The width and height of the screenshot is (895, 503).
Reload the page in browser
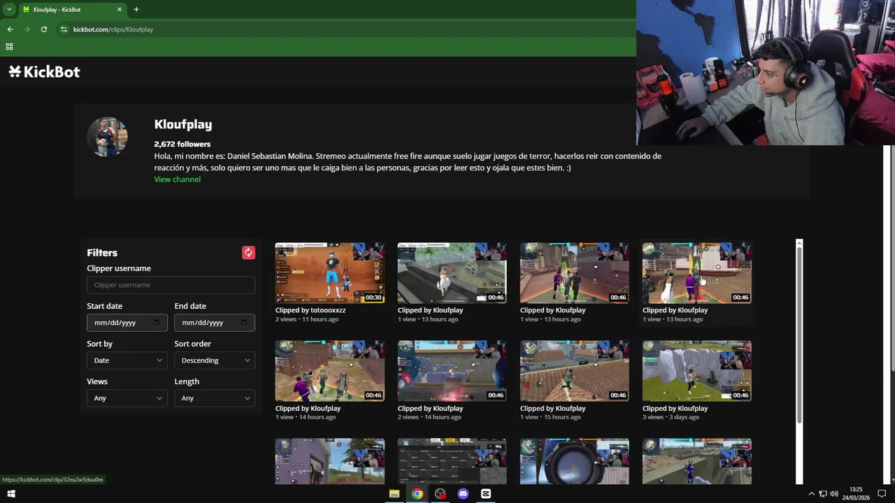pyautogui.click(x=43, y=29)
